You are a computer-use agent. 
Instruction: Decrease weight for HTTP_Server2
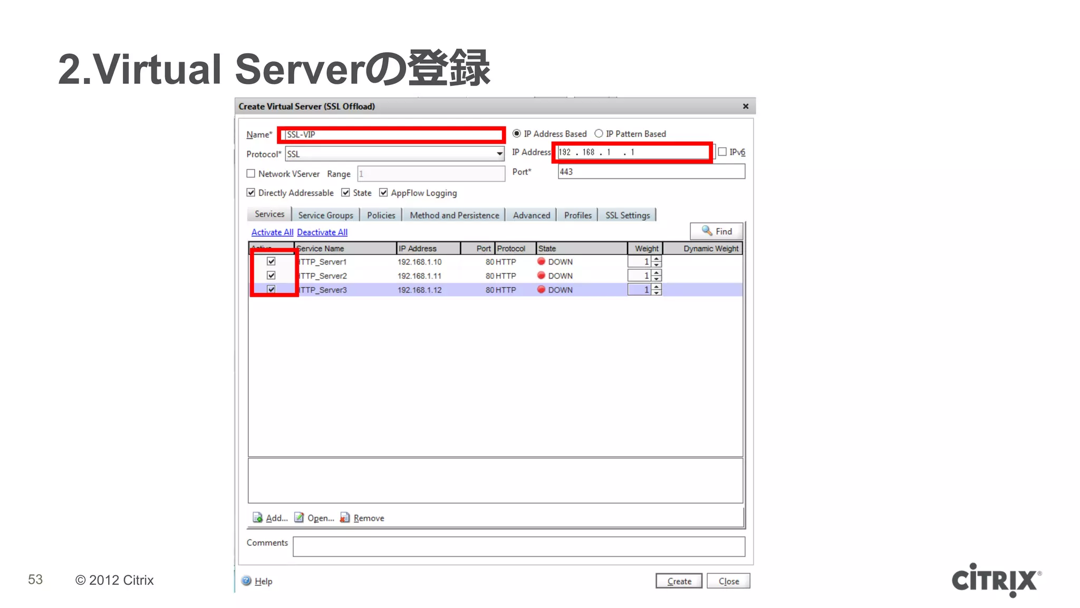(x=657, y=278)
